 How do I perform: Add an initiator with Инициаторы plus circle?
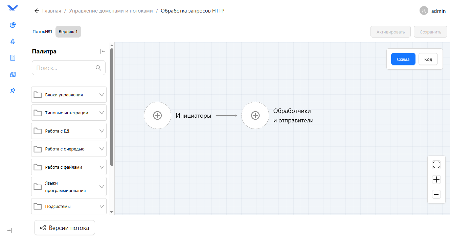pos(157,115)
